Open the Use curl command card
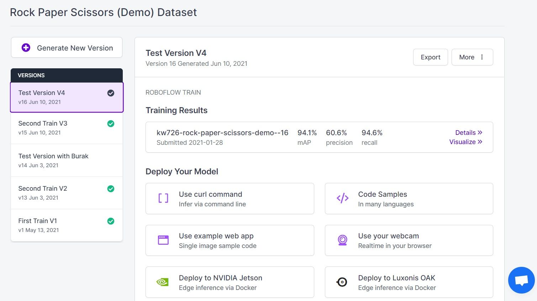This screenshot has width=537, height=301. 230,199
